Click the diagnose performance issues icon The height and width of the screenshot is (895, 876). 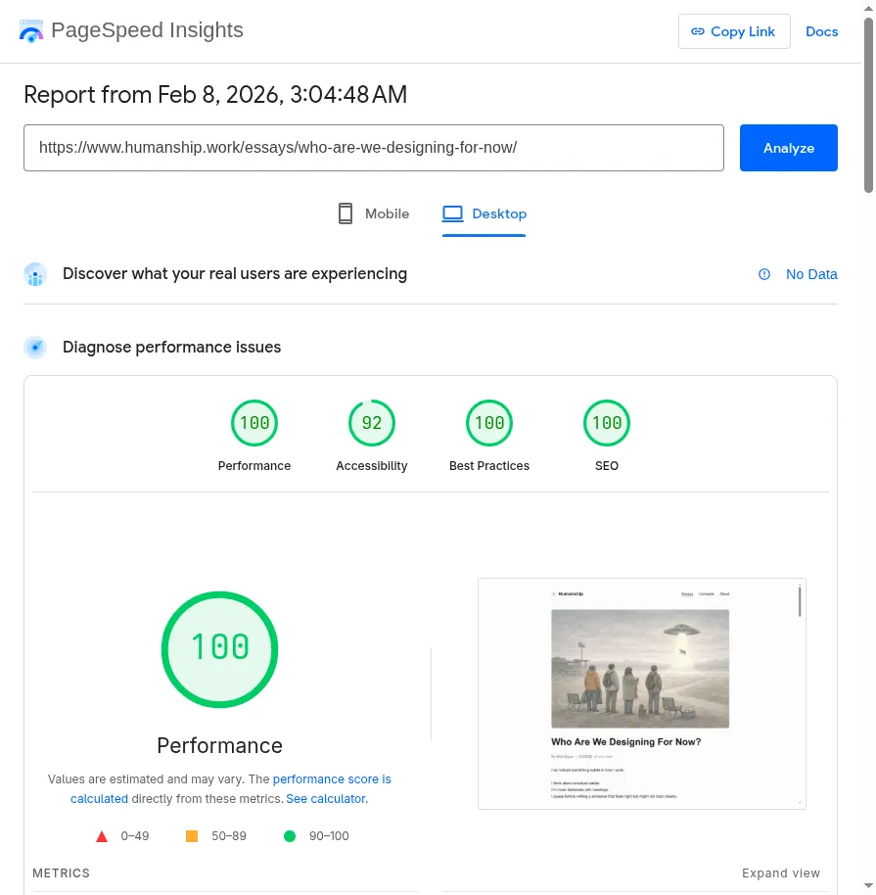[35, 348]
